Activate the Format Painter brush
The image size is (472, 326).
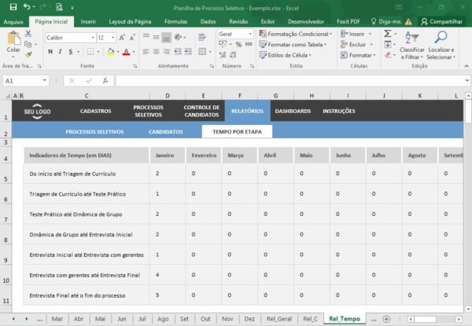click(x=28, y=55)
